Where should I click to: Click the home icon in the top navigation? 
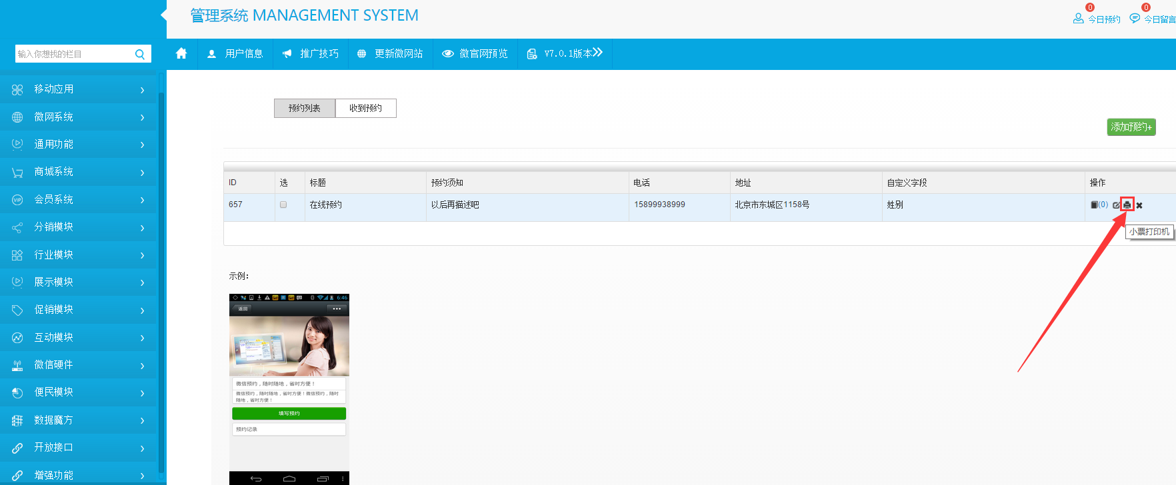click(x=181, y=53)
